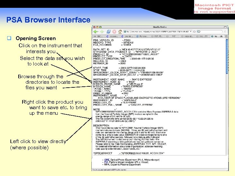Select the active tab ending in LBL
This screenshot has height=176, width=235.
tap(217, 36)
